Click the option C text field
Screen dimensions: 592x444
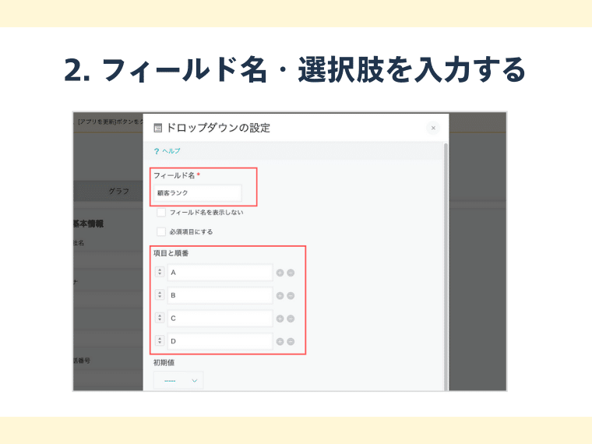(220, 319)
